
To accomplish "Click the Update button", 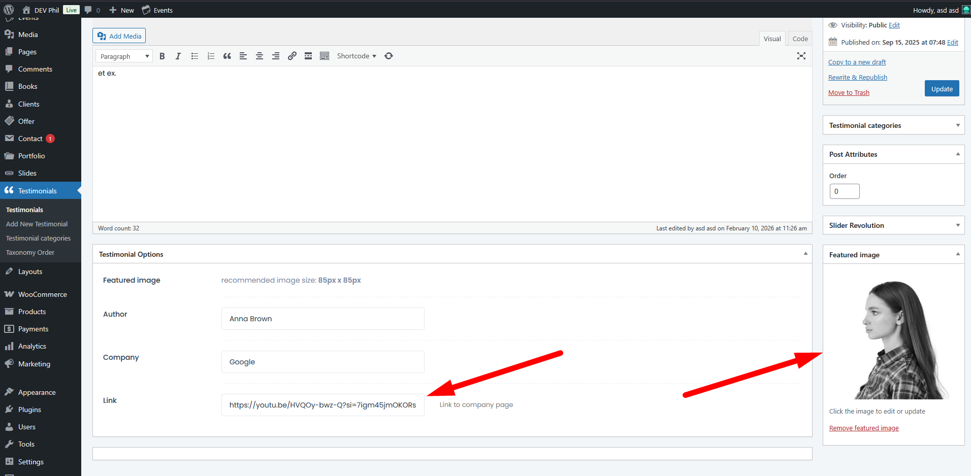I will click(942, 89).
